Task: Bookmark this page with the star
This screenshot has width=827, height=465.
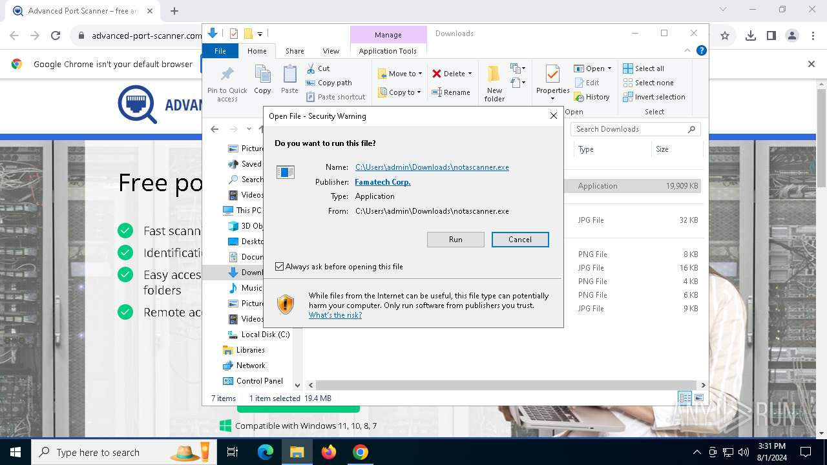Action: tap(725, 36)
